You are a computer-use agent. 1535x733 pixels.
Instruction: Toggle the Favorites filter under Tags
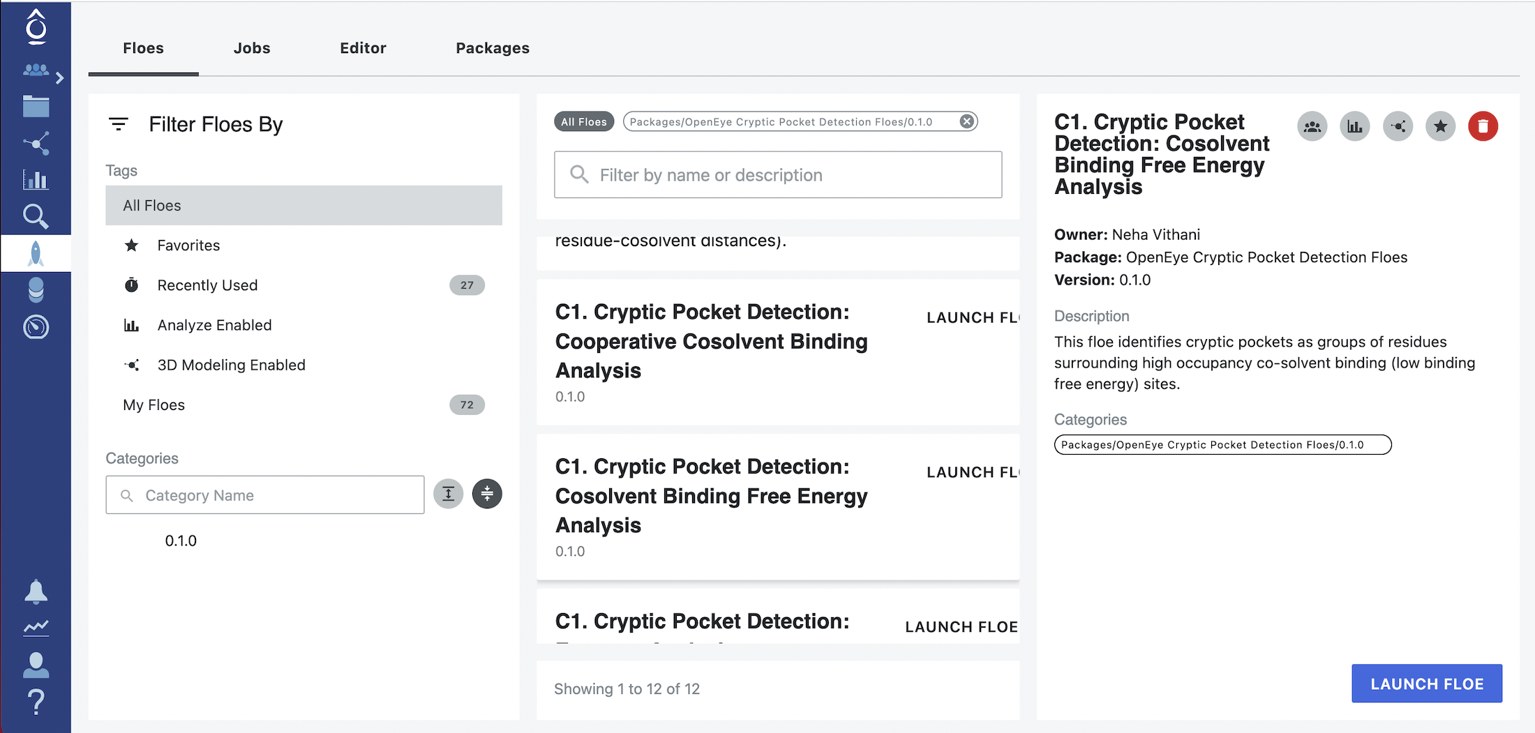[188, 245]
